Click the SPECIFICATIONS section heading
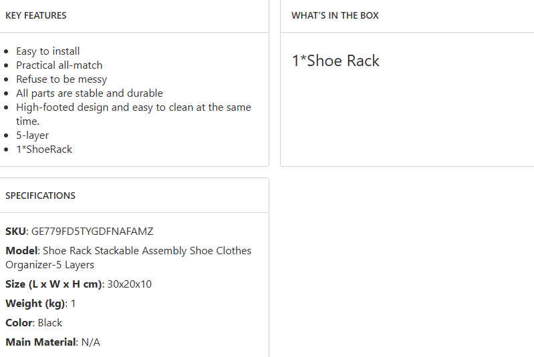Screen dimensions: 534x357 40,196
